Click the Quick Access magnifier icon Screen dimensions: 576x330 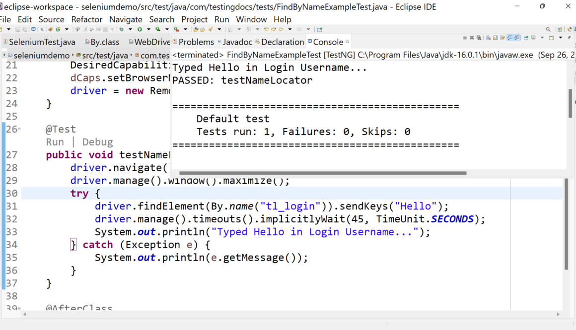(x=548, y=29)
